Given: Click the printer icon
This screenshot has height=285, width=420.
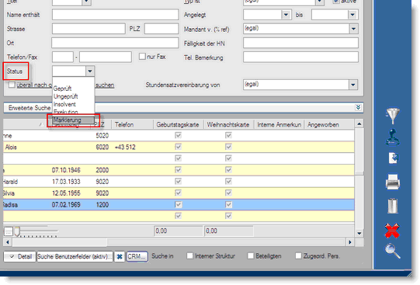Looking at the screenshot, I should click(393, 182).
